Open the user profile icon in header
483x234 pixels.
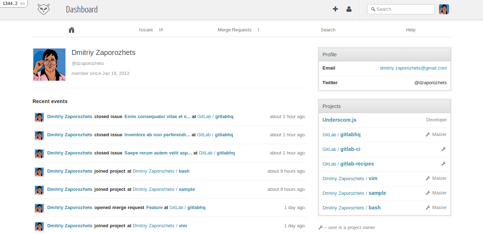point(349,9)
